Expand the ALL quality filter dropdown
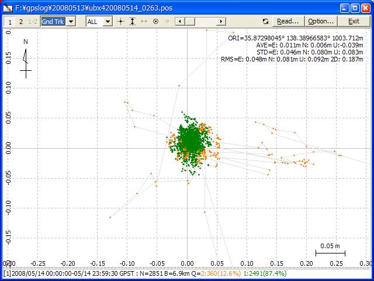 tap(108, 21)
